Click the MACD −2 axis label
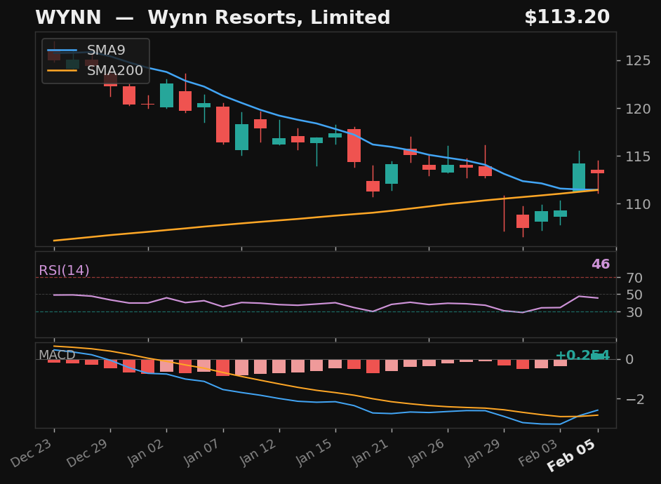The height and width of the screenshot is (484, 661). coord(635,399)
